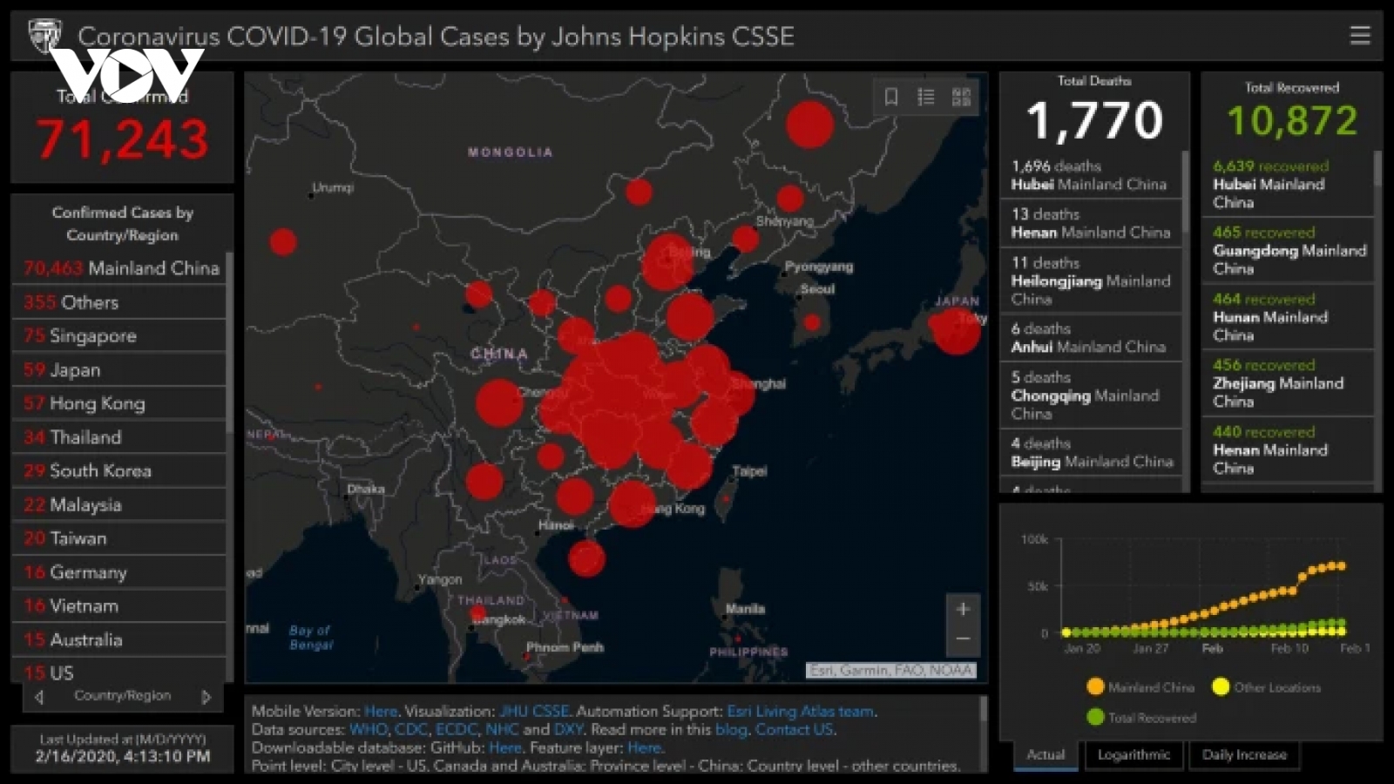Click the Esri, Garmin, FAO, NOAA attribution
Screen dimensions: 1394x784
890,670
